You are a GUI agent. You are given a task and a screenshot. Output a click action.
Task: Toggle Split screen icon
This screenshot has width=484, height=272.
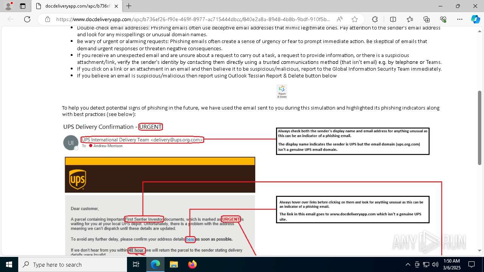pyautogui.click(x=393, y=19)
